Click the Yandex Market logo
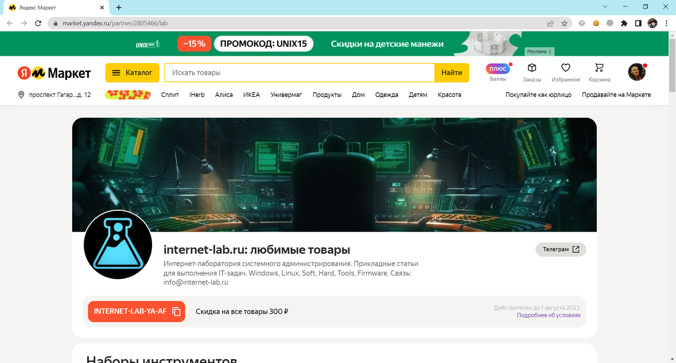676x363 pixels. pyautogui.click(x=54, y=73)
